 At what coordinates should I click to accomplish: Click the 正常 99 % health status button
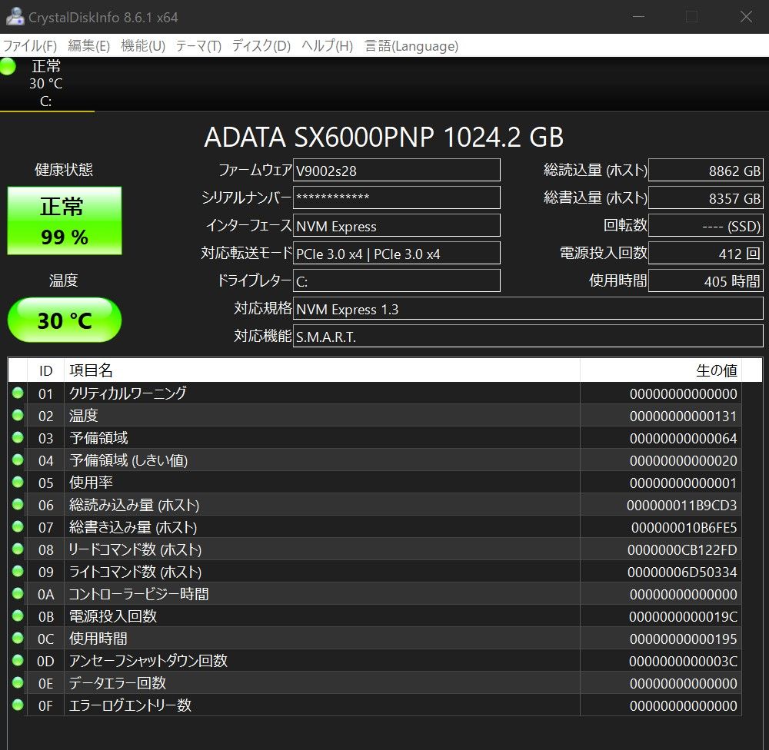coord(65,221)
